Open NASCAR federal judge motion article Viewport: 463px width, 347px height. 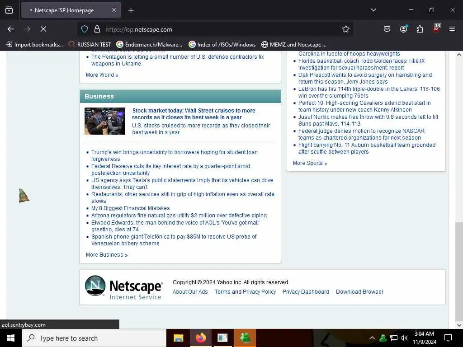361,134
